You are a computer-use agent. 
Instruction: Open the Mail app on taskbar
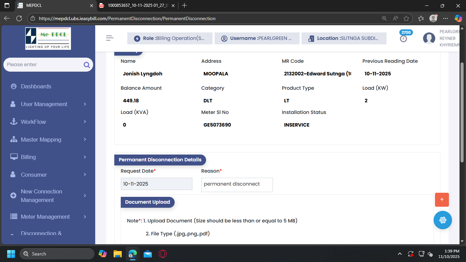click(x=148, y=254)
